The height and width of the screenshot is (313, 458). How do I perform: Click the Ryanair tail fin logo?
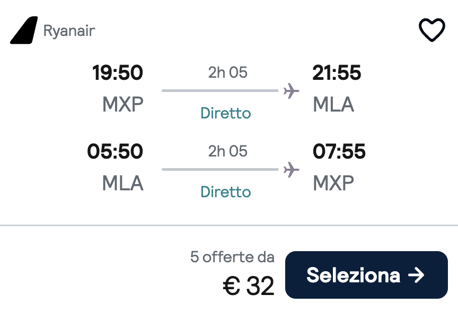coord(24,30)
